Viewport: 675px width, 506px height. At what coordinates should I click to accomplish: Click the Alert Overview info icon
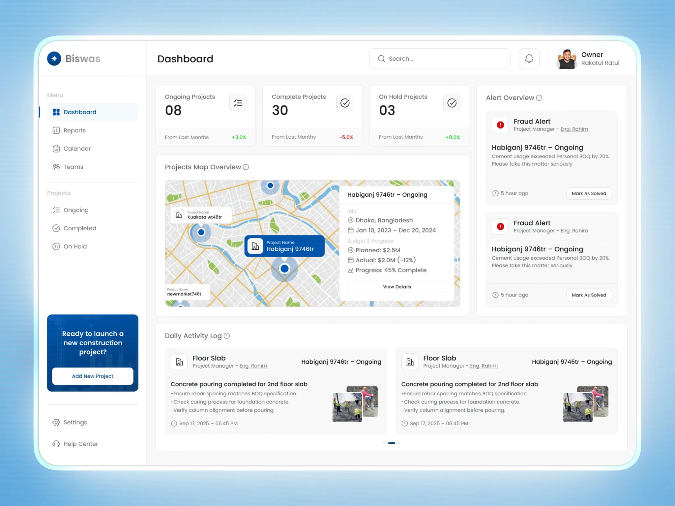pos(539,98)
